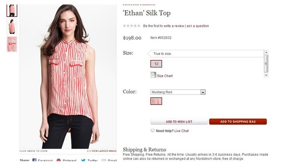Click the Twitter bird share icon
This screenshot has width=289, height=163.
pos(83,160)
